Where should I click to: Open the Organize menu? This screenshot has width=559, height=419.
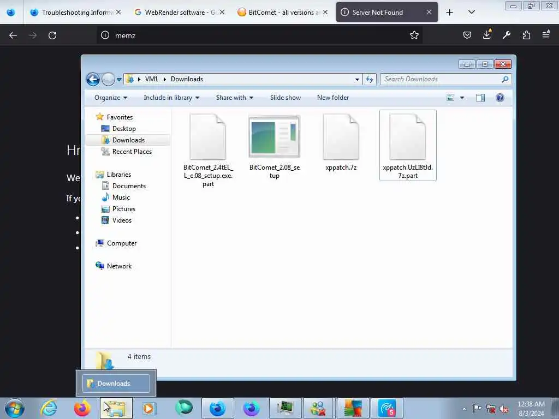(x=110, y=98)
